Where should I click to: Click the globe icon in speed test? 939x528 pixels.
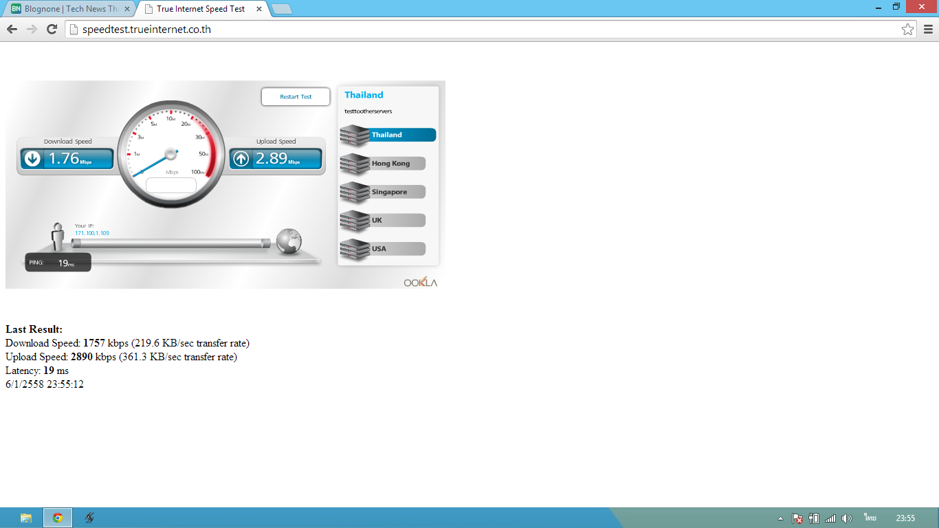pos(289,241)
